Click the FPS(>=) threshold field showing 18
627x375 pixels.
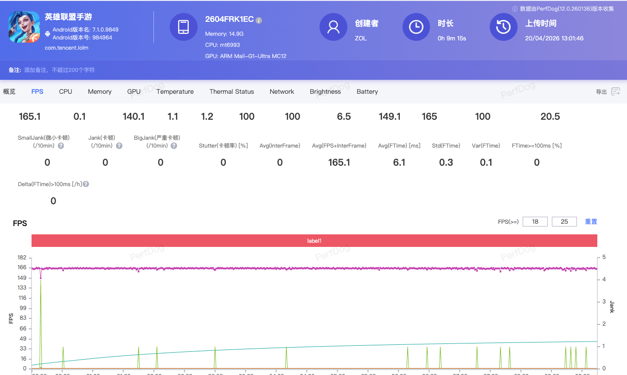pyautogui.click(x=535, y=221)
